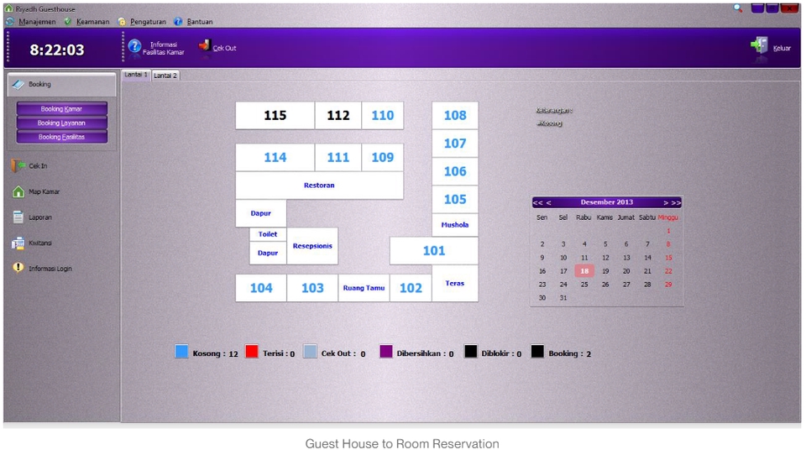
Task: Click the Toilet area on the map
Action: [x=268, y=234]
